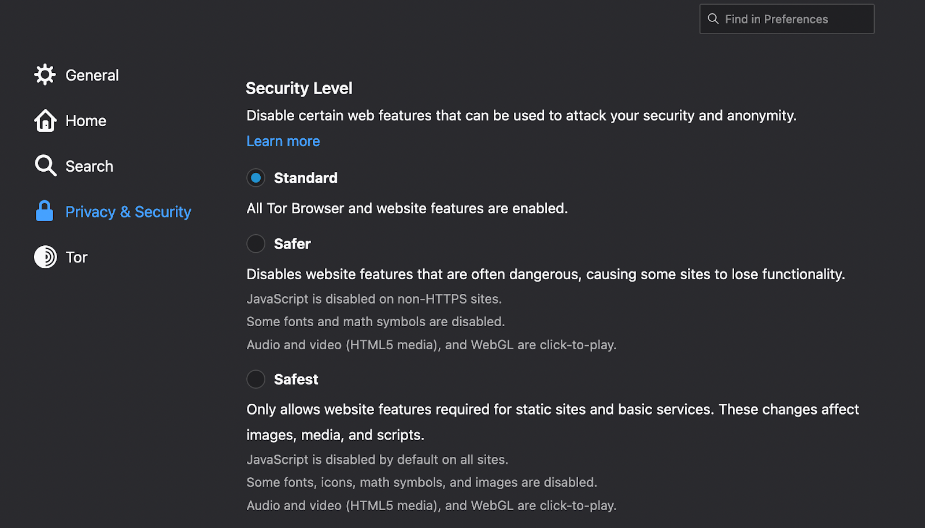Image resolution: width=925 pixels, height=528 pixels.
Task: Focus the Find in Preferences field
Action: 787,19
